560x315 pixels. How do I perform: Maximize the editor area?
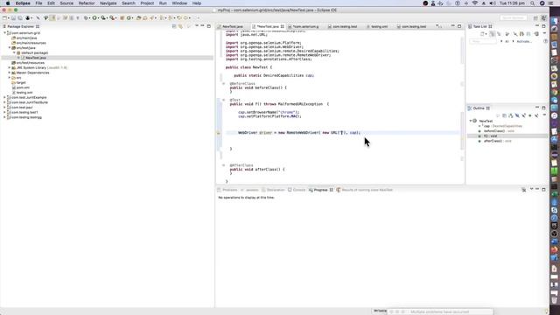click(x=459, y=26)
